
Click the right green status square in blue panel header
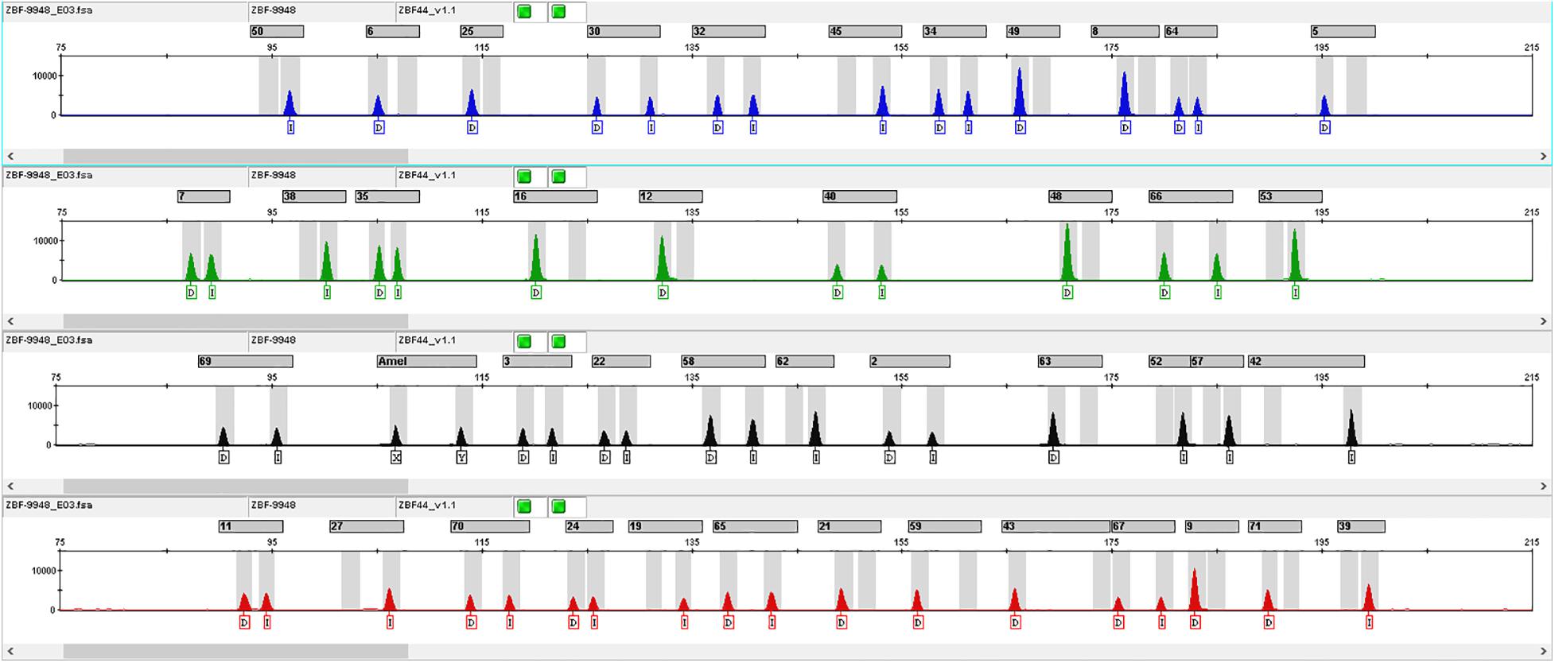pyautogui.click(x=558, y=12)
